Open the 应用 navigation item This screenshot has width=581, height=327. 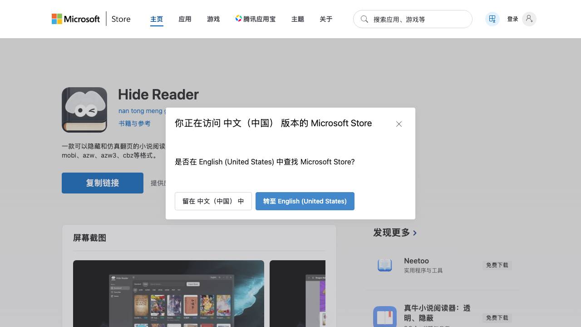click(x=185, y=19)
